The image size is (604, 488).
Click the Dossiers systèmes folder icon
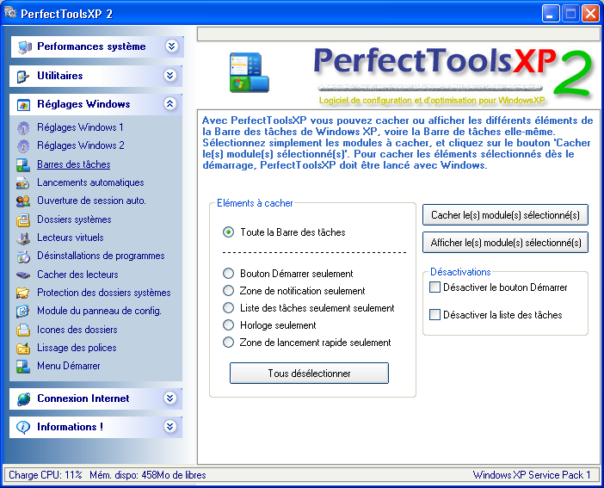(23, 219)
